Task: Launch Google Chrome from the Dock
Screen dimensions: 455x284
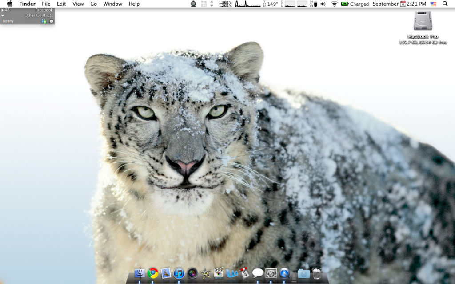Action: [153, 273]
